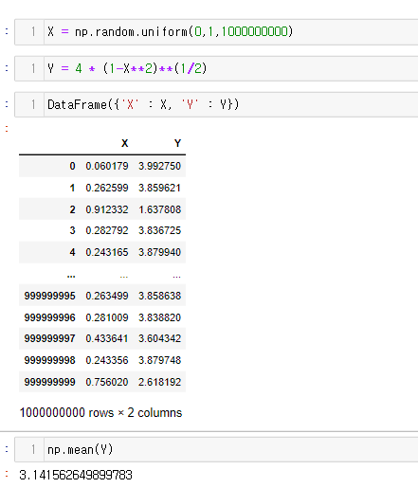Click the code cell containing np.random.uniform
418x488 pixels.
[216, 32]
